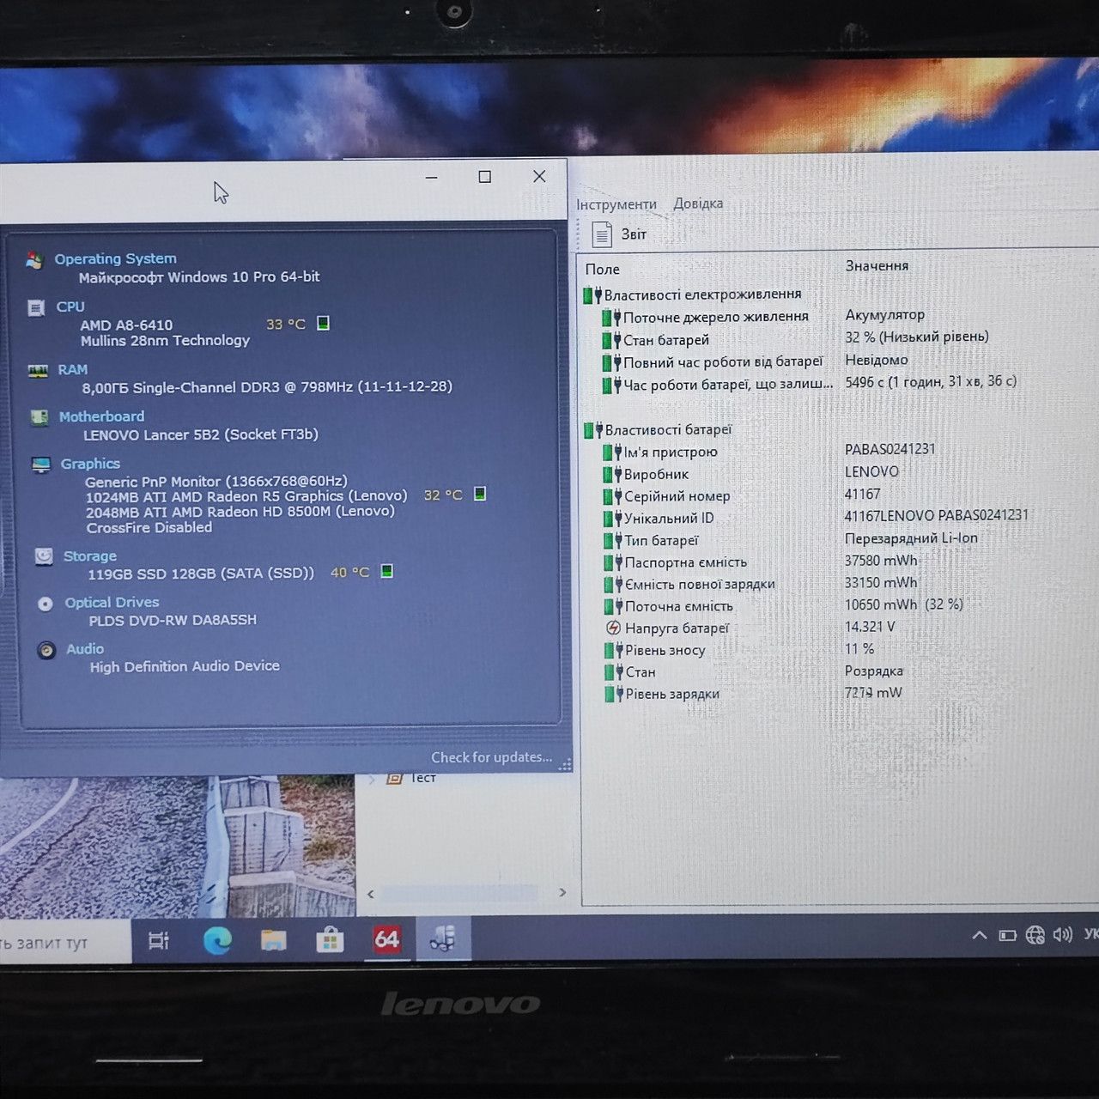Viewport: 1099px width, 1099px height.
Task: Open File Explorer from the taskbar
Action: [273, 940]
